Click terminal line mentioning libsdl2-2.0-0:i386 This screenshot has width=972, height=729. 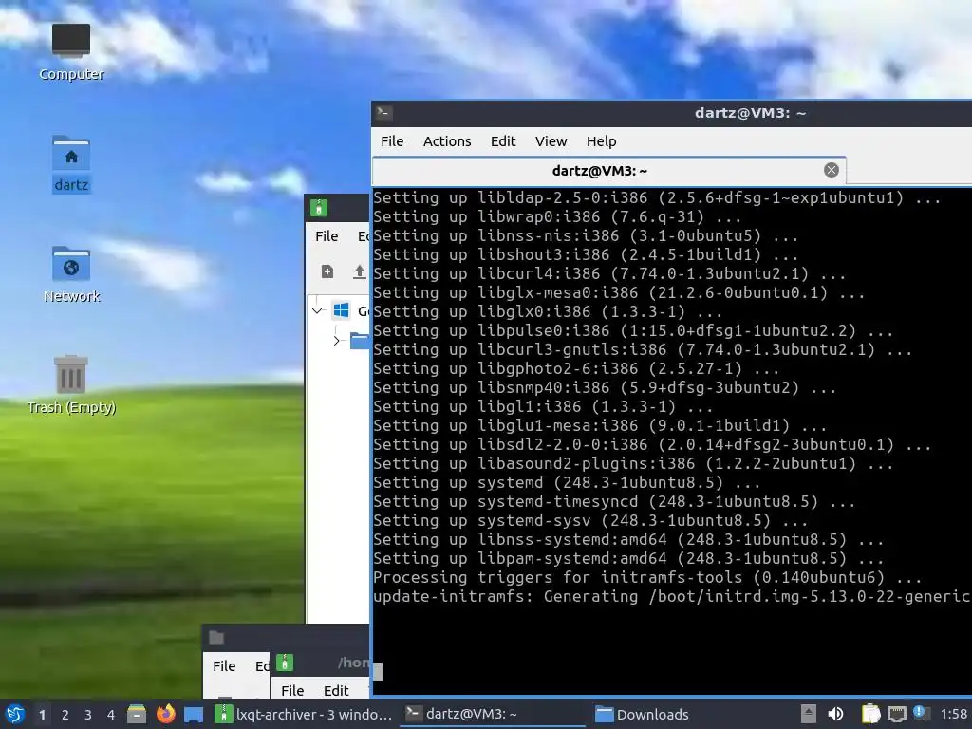[x=652, y=444]
